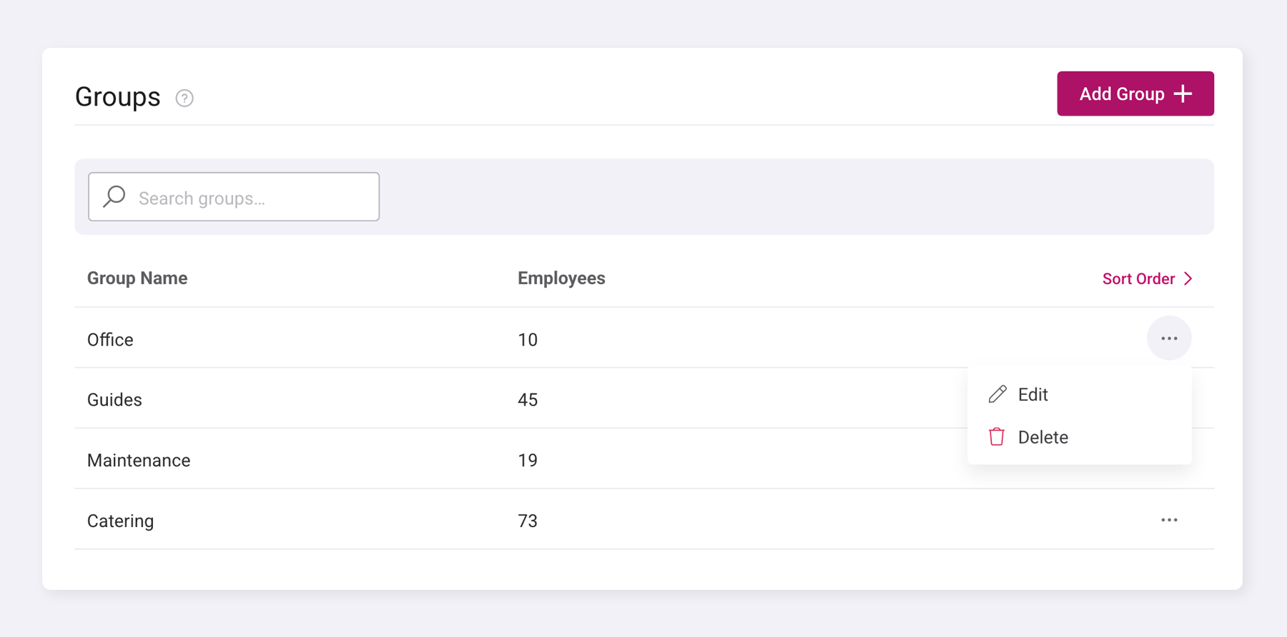Screen dimensions: 1287x637
Task: Click the pencil icon next to Edit
Action: (997, 394)
